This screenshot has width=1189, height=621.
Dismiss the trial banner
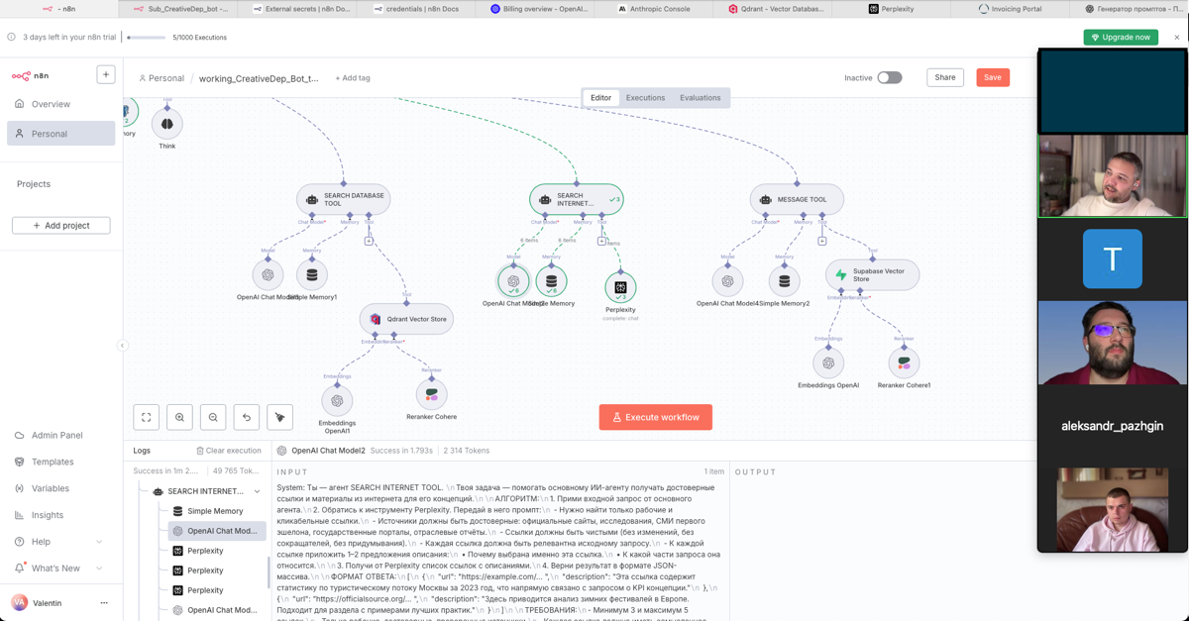[1177, 37]
